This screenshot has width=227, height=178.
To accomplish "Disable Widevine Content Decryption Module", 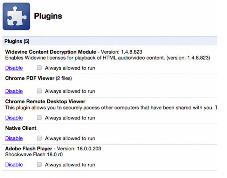I will tap(14, 68).
